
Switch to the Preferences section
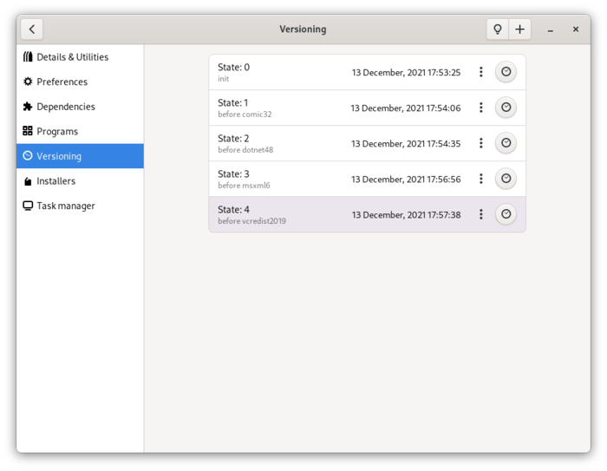coord(62,82)
